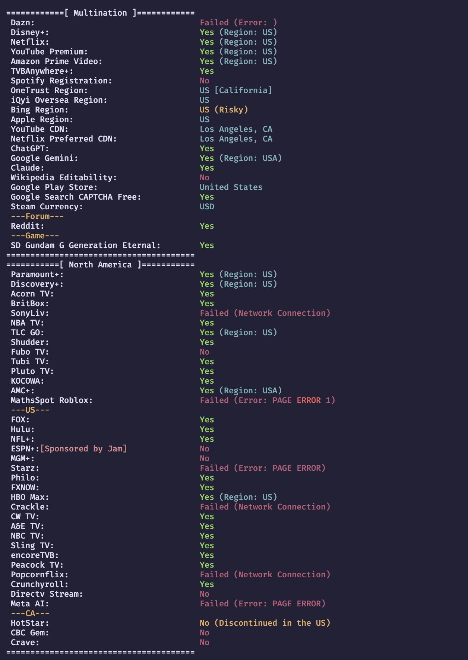Click SonyLiv Failed (Network Connection) result

coord(265,313)
